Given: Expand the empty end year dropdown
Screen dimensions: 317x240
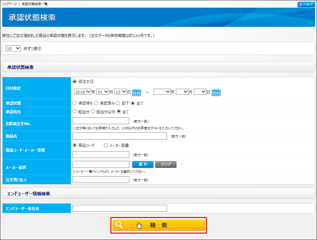Looking at the screenshot, I should tap(162, 92).
